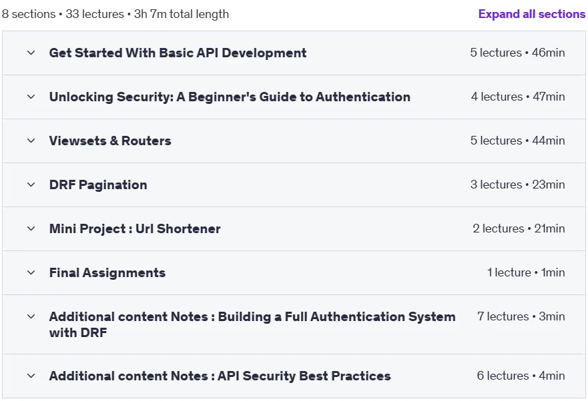This screenshot has height=401, width=588.
Task: Select the Viewsets & Routers section title
Action: tap(110, 141)
